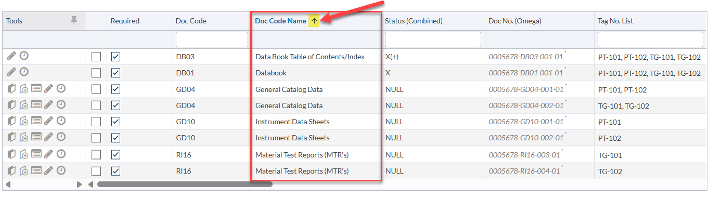
Task: Click the pin icon in Tools header
Action: click(x=74, y=20)
